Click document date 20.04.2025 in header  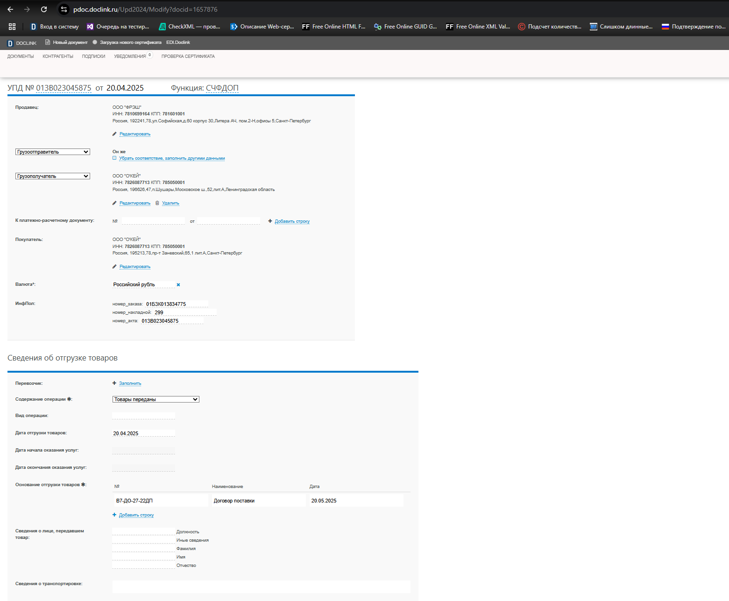pos(125,88)
